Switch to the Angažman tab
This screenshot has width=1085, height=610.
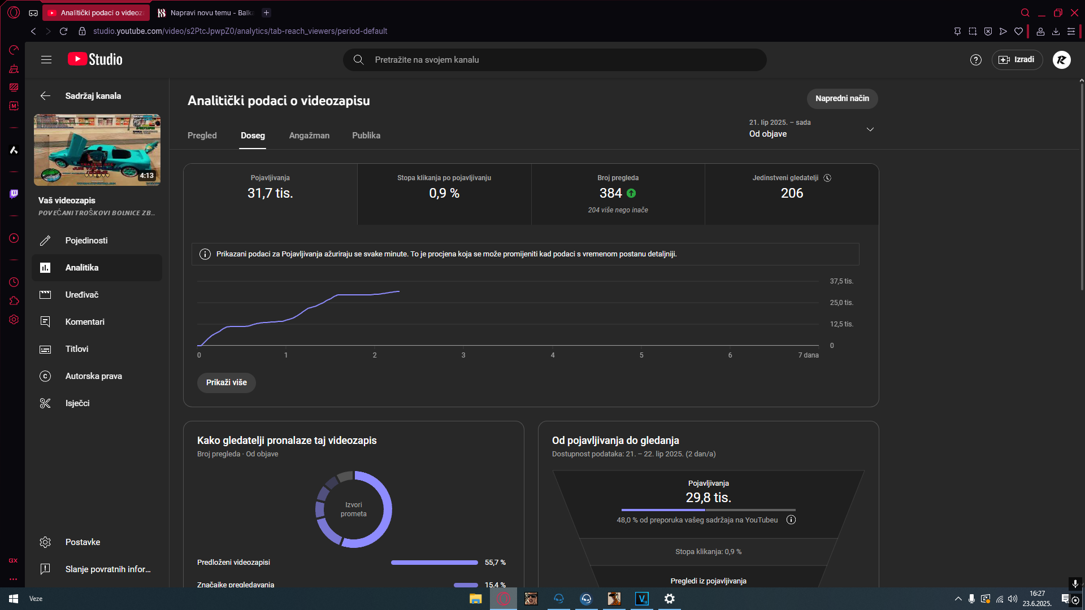click(x=309, y=136)
